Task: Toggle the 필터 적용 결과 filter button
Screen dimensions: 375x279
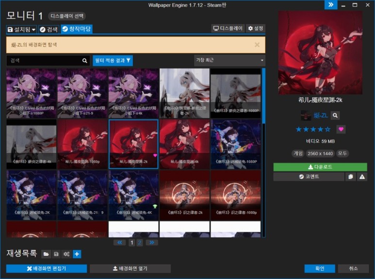Action: click(x=113, y=61)
